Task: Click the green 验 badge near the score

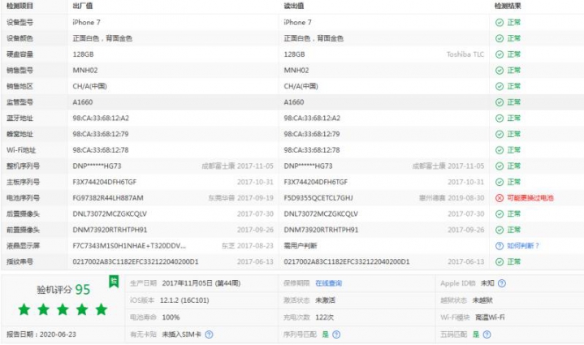Action: pyautogui.click(x=114, y=282)
